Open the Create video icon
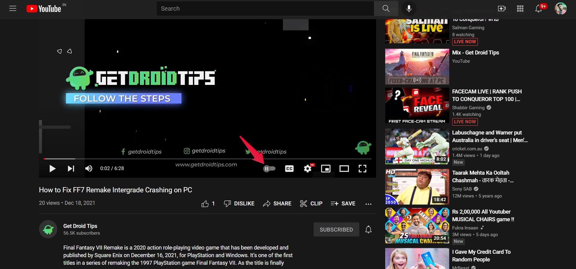The image size is (576, 269). click(502, 9)
